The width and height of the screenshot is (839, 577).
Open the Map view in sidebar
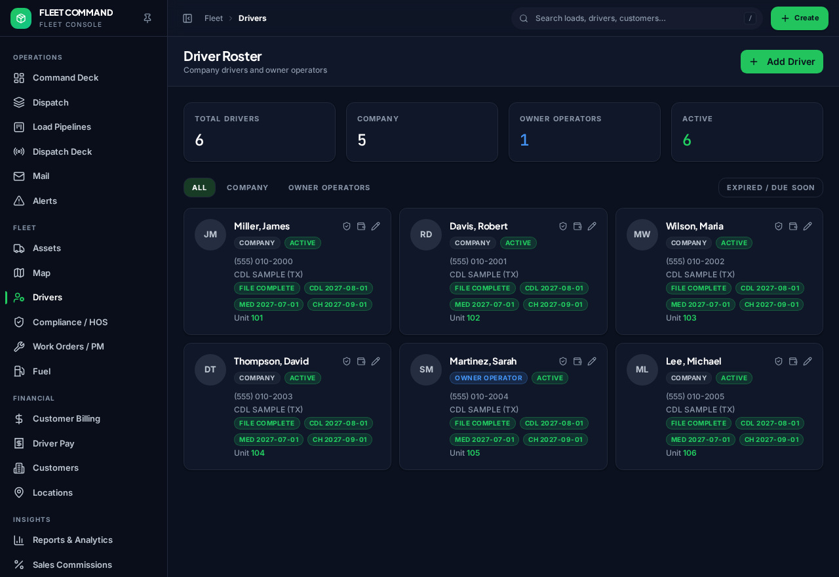[x=84, y=273]
